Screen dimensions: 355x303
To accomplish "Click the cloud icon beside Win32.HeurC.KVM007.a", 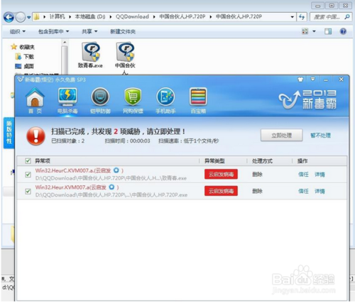I will tap(116, 170).
